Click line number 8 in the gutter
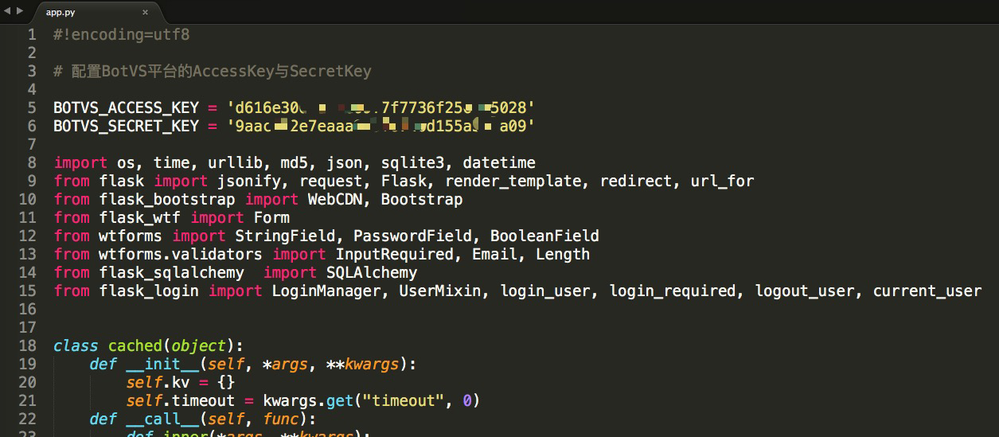Viewport: 999px width, 437px height. [31, 162]
